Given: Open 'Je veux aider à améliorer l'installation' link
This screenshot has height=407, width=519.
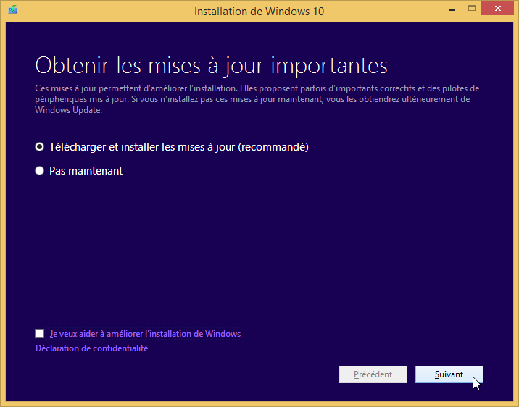Looking at the screenshot, I should click(x=145, y=334).
